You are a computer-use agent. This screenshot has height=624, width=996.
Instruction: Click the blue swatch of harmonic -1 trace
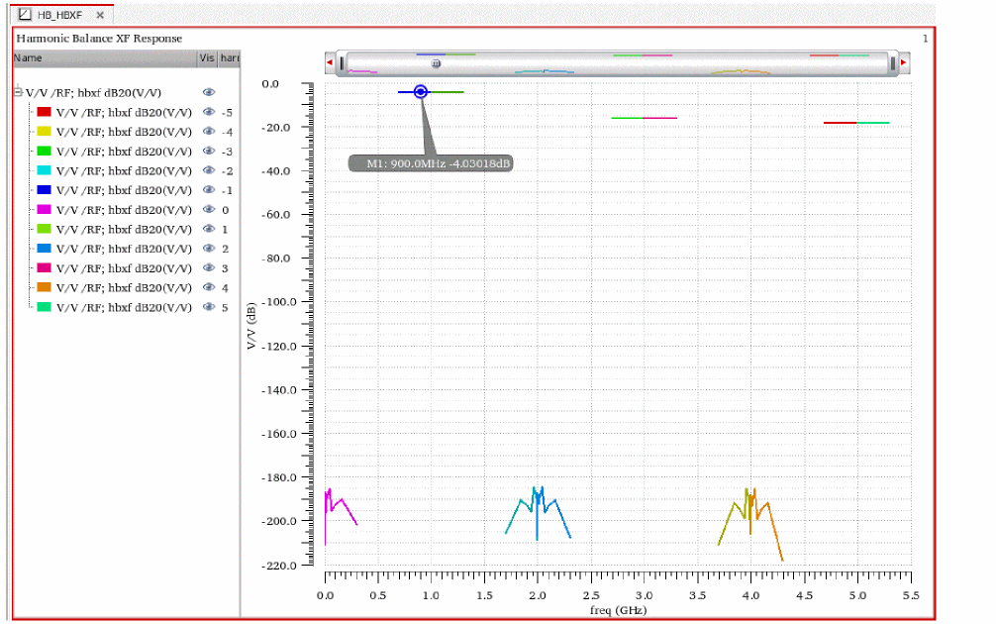(44, 190)
